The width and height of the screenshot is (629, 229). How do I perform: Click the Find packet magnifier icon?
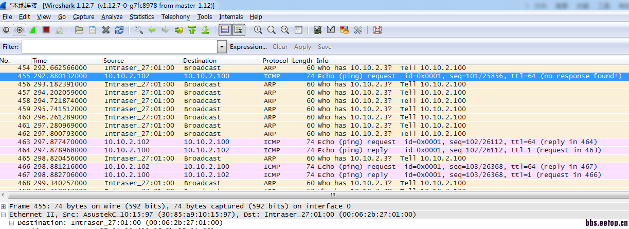coord(139,30)
